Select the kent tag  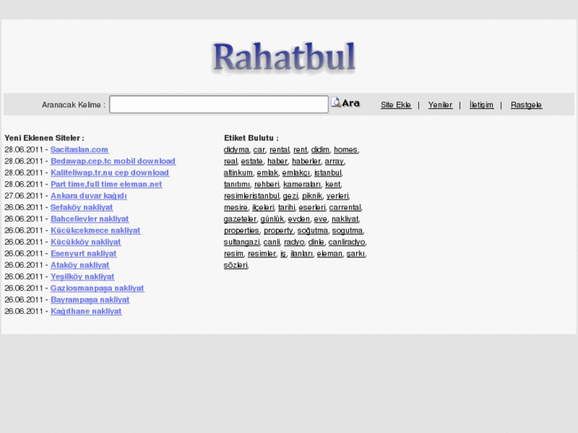coord(332,184)
